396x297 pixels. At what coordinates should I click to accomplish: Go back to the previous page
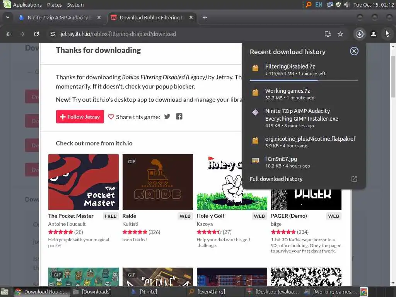coord(9,34)
